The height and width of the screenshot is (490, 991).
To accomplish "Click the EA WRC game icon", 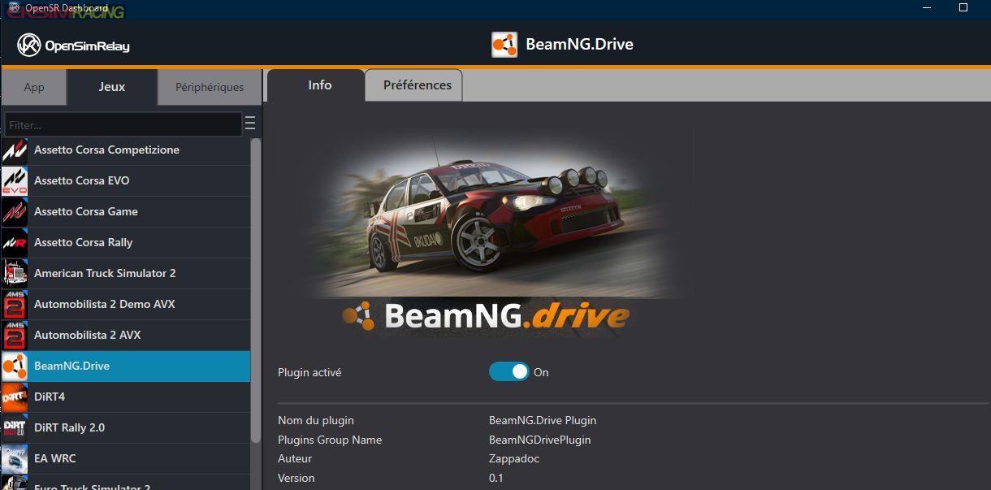I will [15, 459].
